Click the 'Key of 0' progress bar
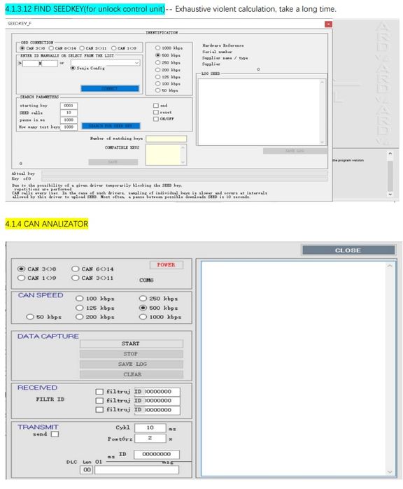The image size is (403, 489). point(185,178)
